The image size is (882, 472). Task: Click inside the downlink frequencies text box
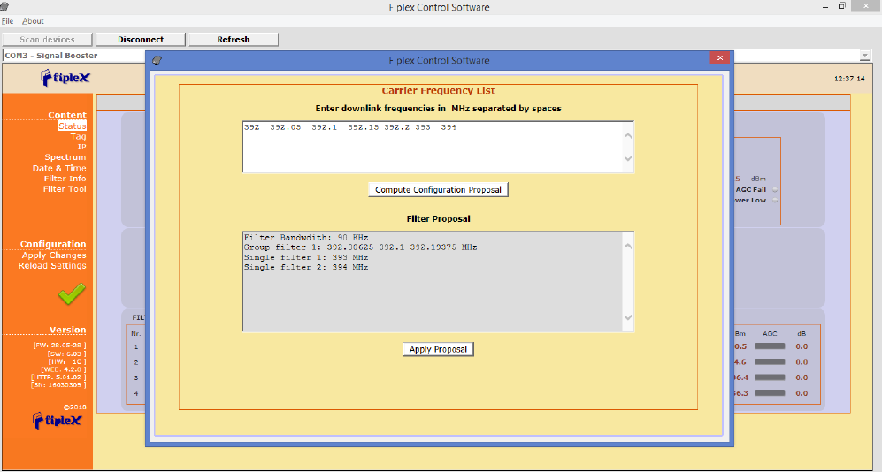433,147
